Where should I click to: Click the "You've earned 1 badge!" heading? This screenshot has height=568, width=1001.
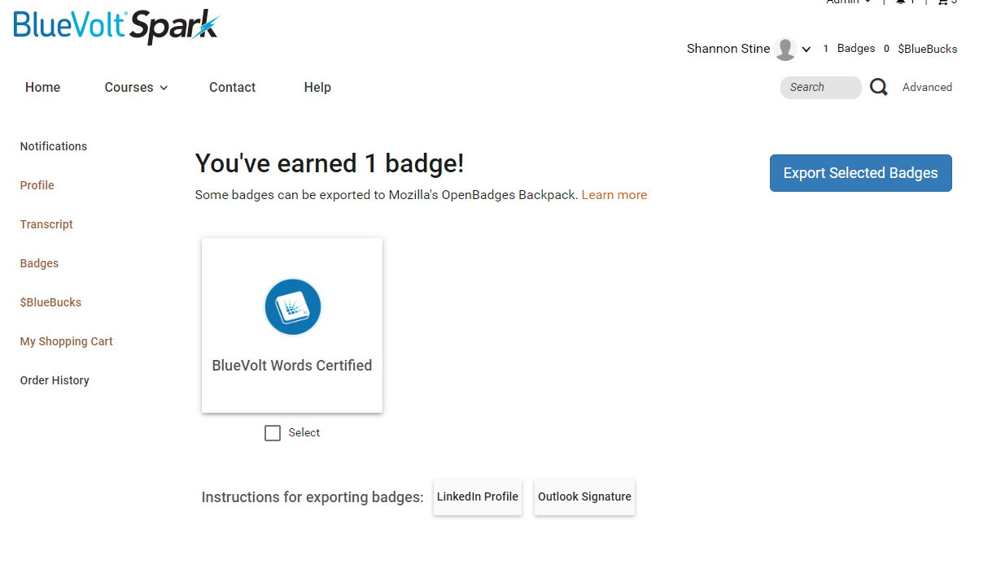[330, 163]
